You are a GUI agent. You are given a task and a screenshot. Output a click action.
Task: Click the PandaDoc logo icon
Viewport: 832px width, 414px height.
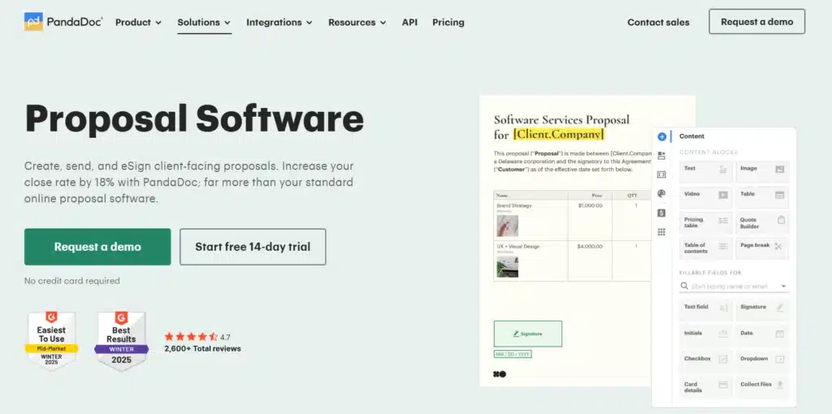tap(34, 22)
